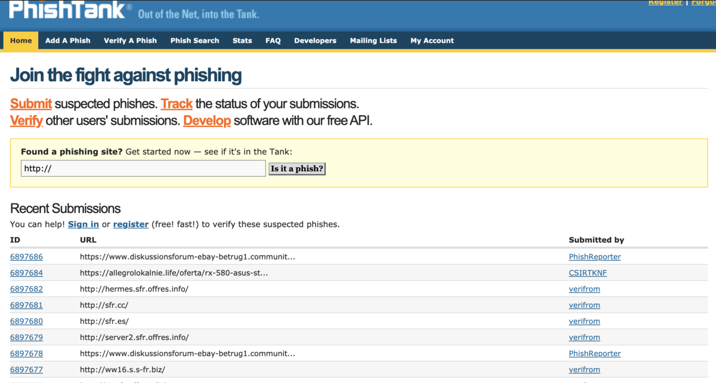Image resolution: width=716 pixels, height=383 pixels.
Task: Click the orange Develop link
Action: pos(207,121)
